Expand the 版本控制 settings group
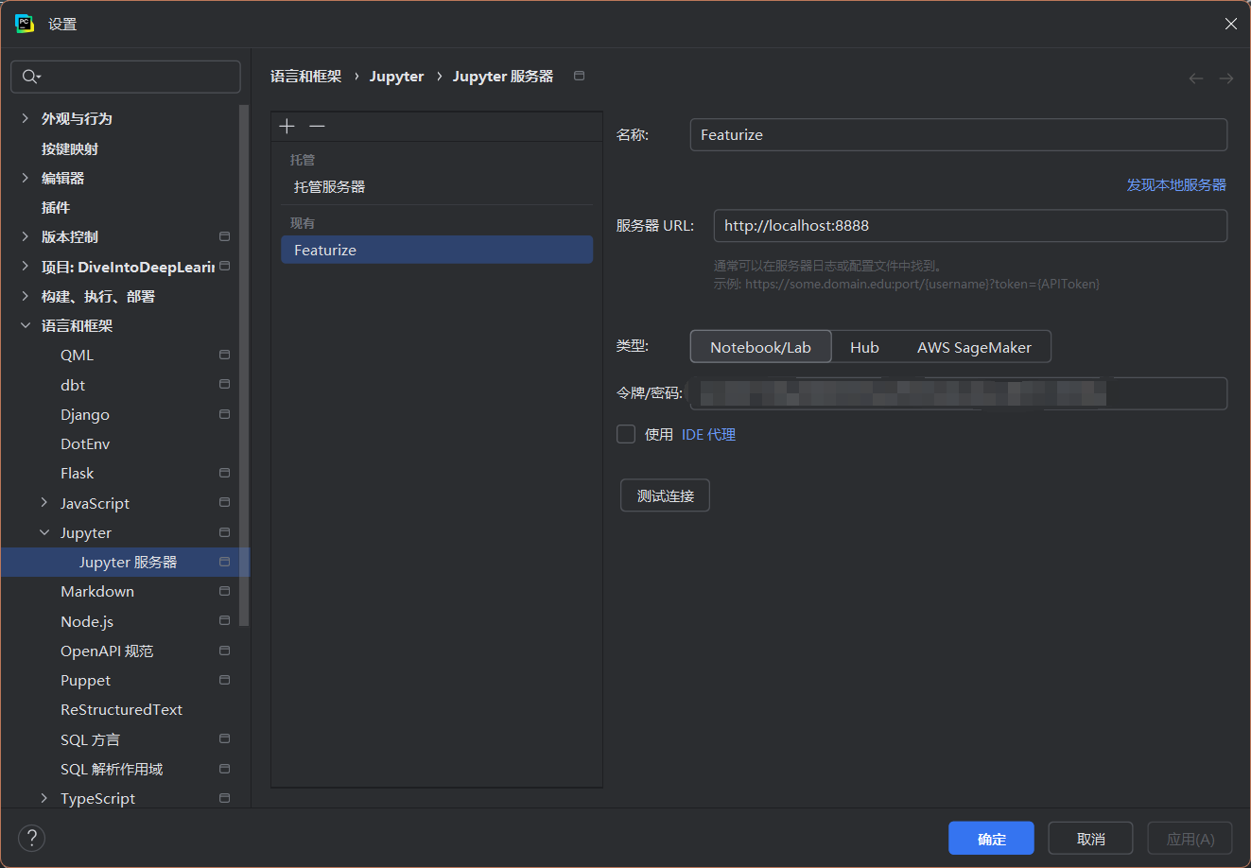 (x=26, y=236)
